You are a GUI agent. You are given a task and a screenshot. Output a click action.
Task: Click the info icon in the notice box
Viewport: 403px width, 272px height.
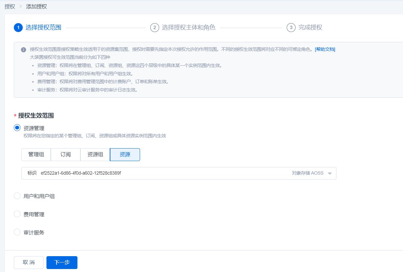(23, 50)
